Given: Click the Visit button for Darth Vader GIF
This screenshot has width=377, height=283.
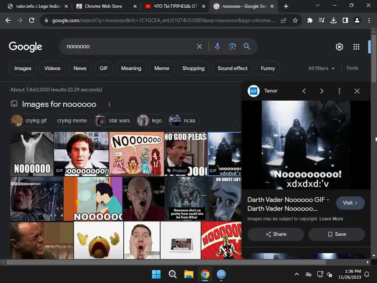Looking at the screenshot, I should click(350, 203).
